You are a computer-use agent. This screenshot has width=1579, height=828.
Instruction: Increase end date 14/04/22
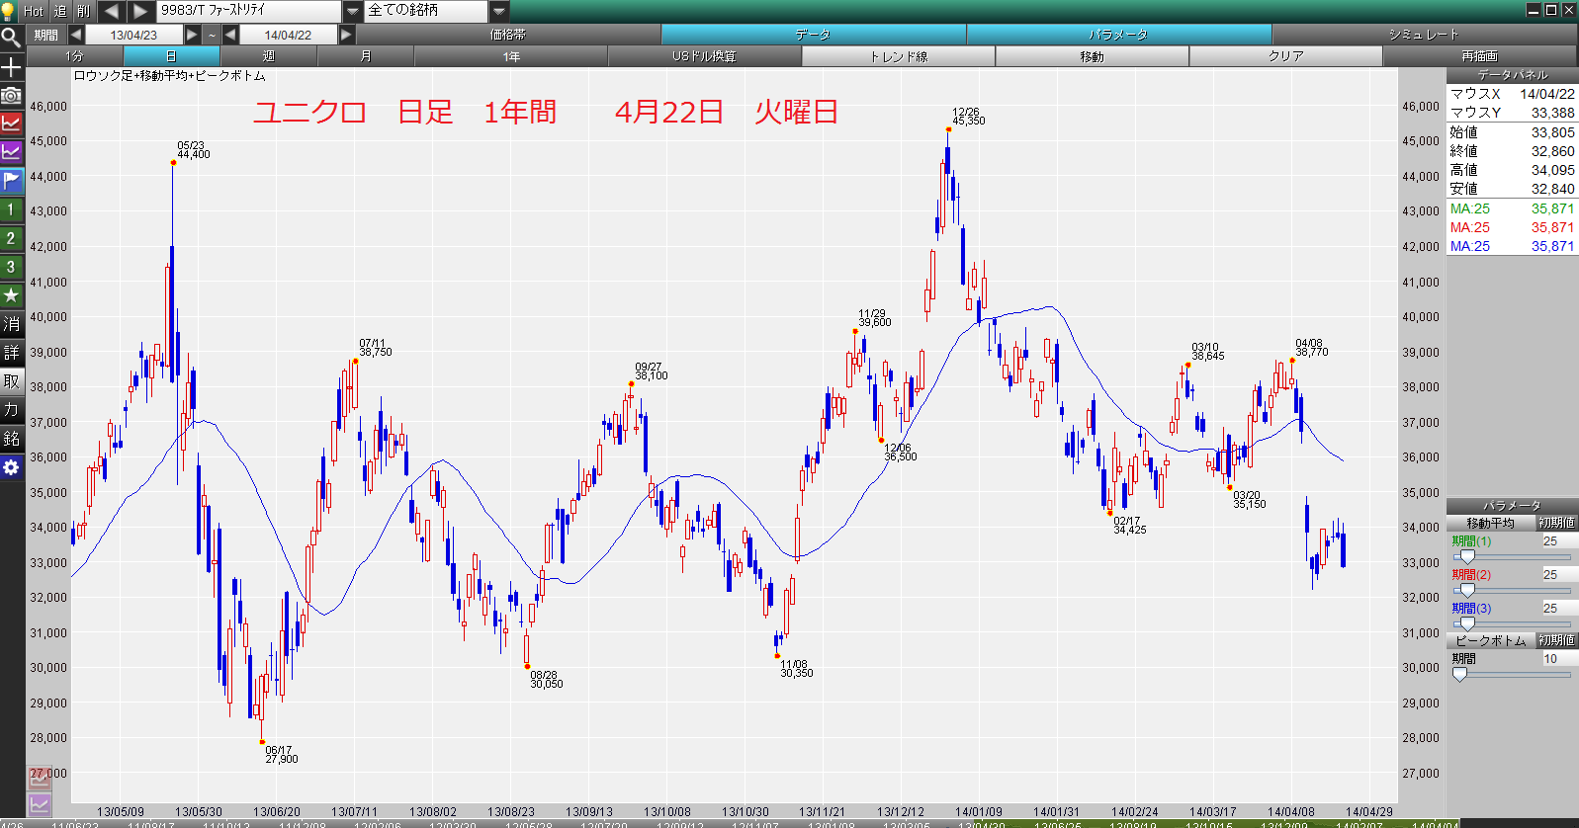346,35
